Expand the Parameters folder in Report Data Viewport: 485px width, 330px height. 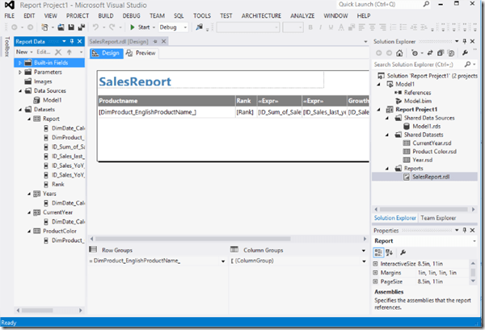pyautogui.click(x=19, y=72)
